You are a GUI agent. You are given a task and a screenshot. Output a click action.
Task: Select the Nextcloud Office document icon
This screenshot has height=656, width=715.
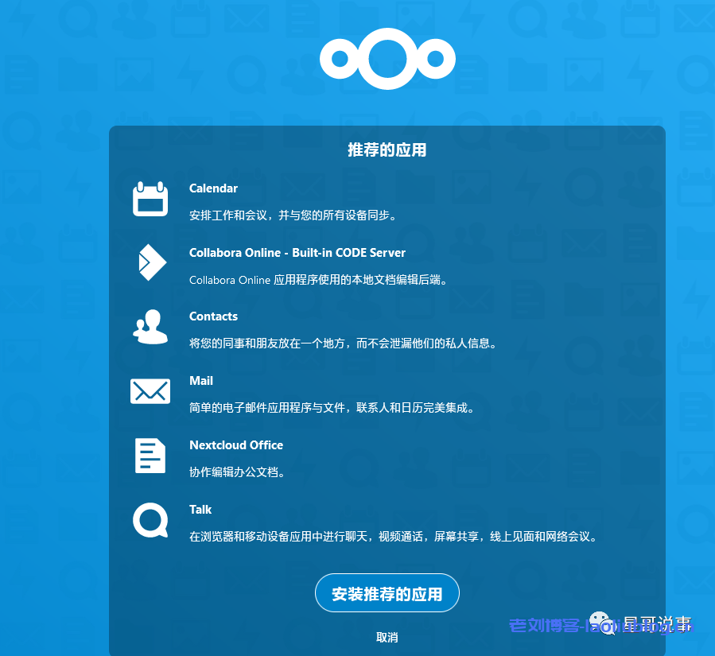coord(150,456)
